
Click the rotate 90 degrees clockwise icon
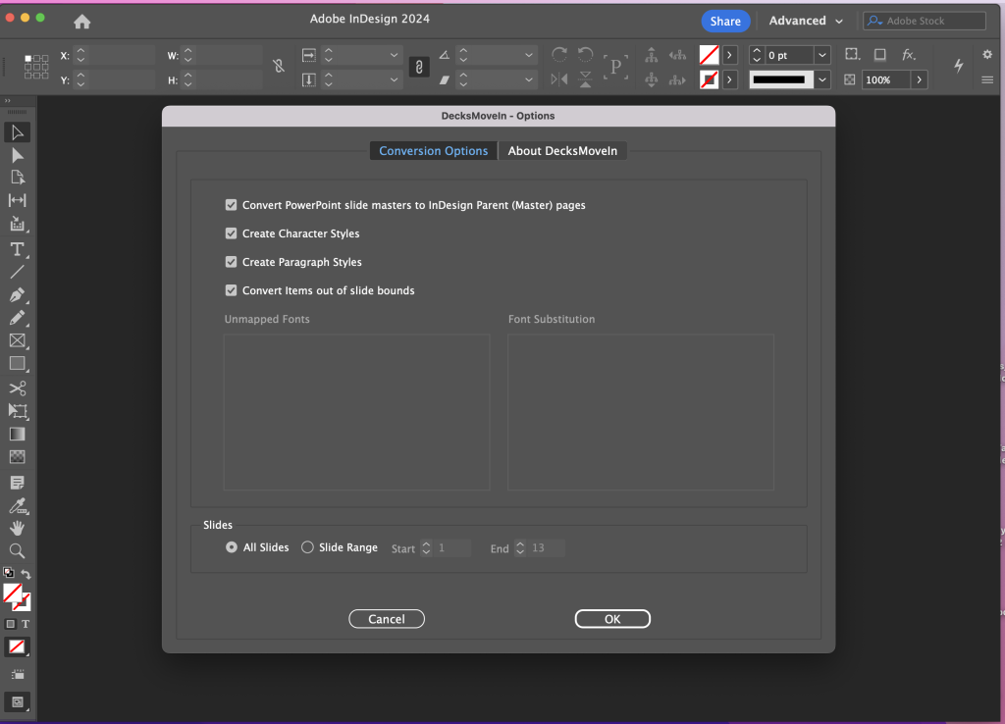point(558,55)
